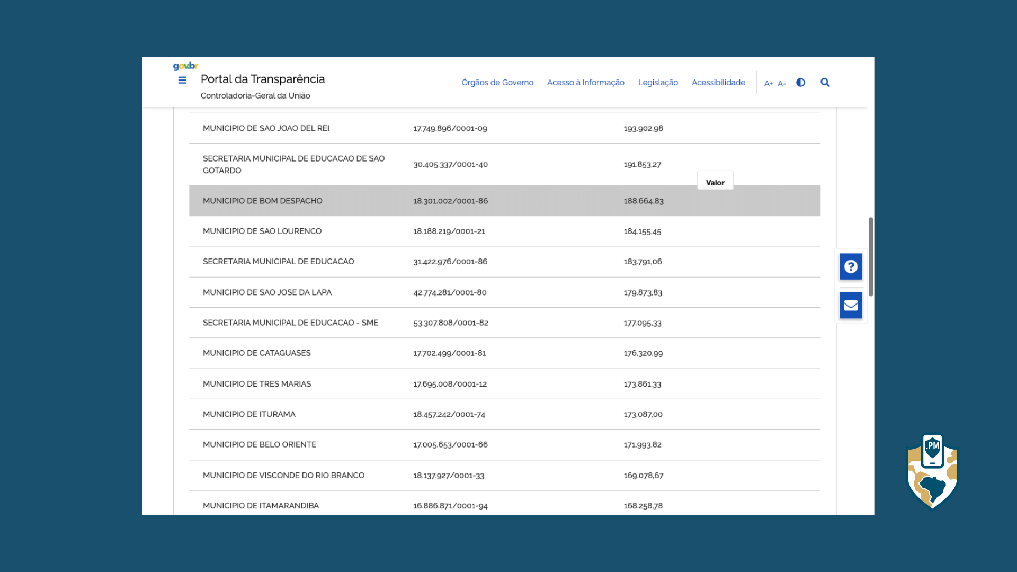Click CNPJ 17.749.896/0001-09 cell
This screenshot has height=572, width=1017.
(450, 128)
